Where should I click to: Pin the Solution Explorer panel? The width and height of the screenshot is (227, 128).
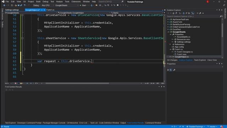click(219, 10)
